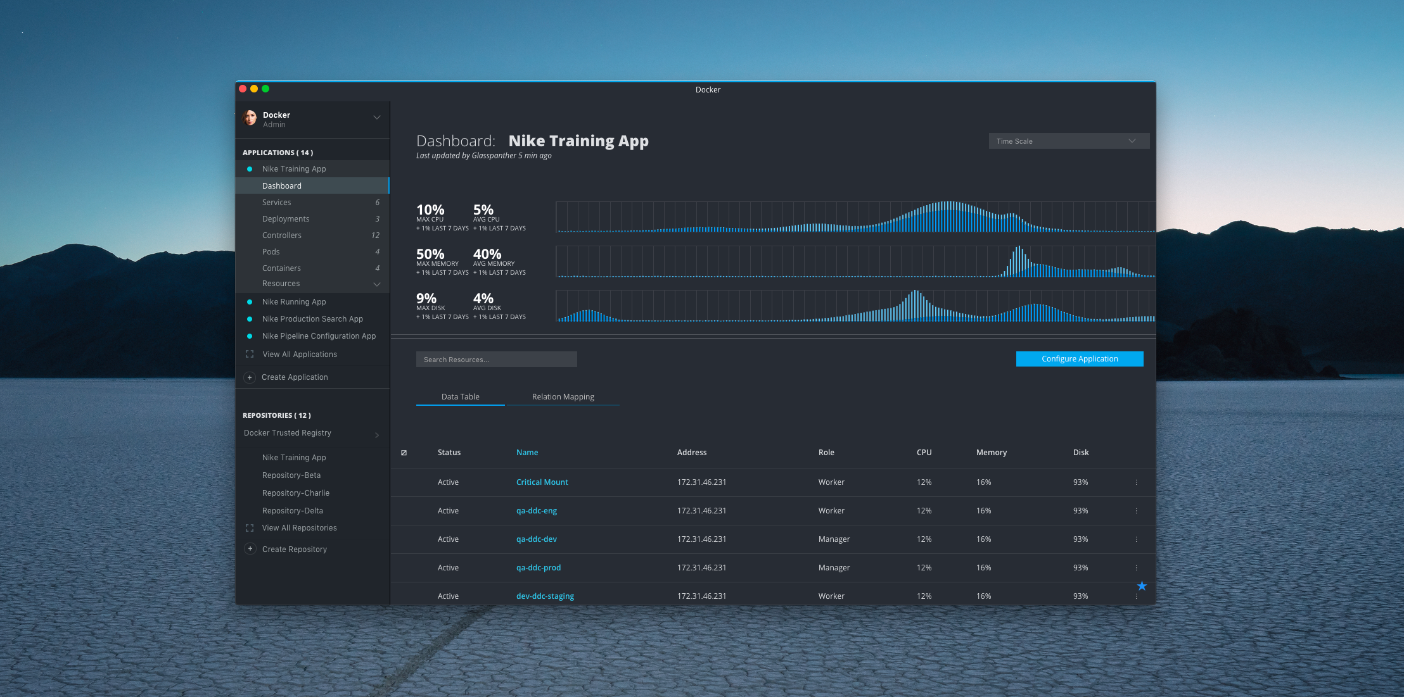Click the CPU column header
Image resolution: width=1404 pixels, height=697 pixels.
point(924,453)
